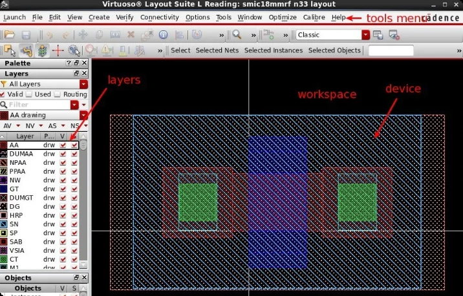Expand the first toolbar overflow chevron

click(x=221, y=36)
